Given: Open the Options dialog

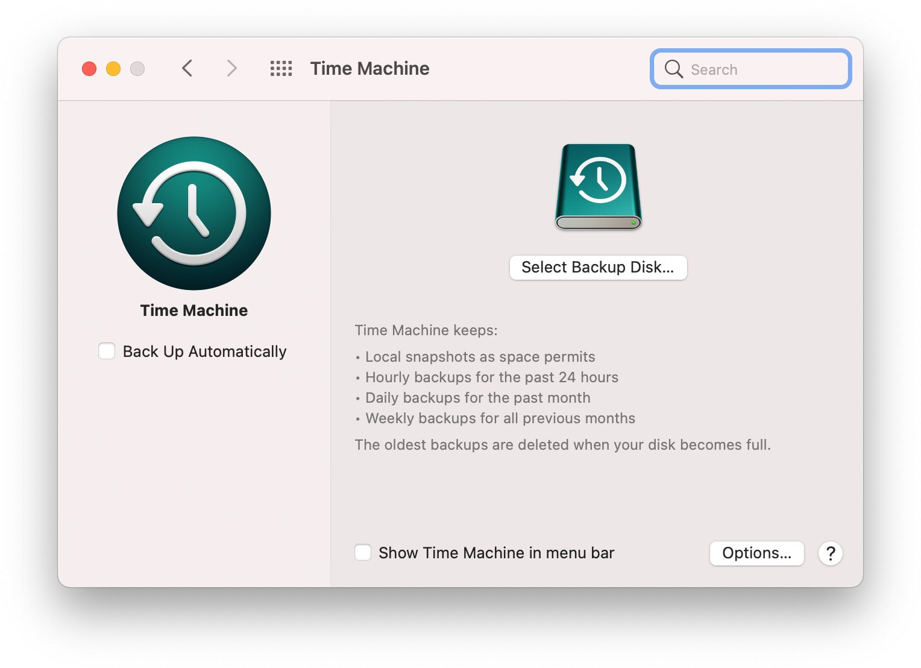Looking at the screenshot, I should pos(756,553).
